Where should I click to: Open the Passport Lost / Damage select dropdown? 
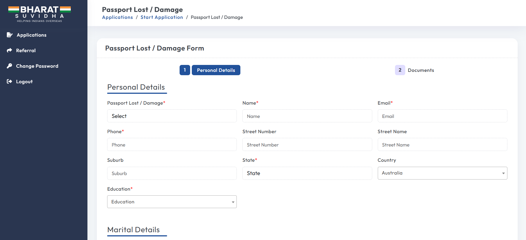(172, 116)
